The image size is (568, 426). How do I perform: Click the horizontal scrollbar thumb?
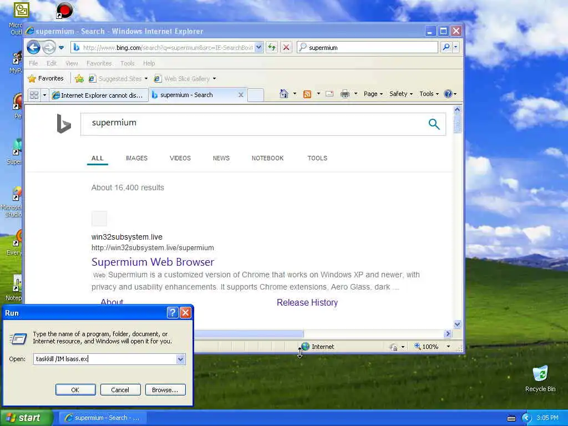[x=249, y=333]
